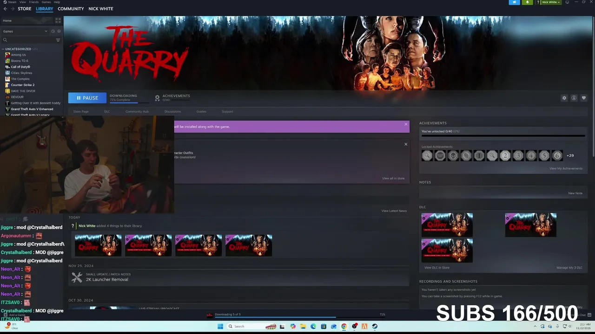595x334 pixels.
Task: Go forward with the Steam forward arrow
Action: (12, 9)
